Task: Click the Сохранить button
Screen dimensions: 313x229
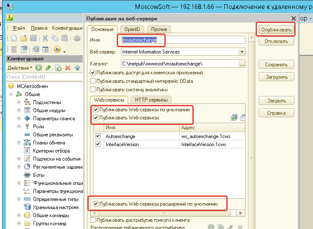Action: click(x=276, y=65)
